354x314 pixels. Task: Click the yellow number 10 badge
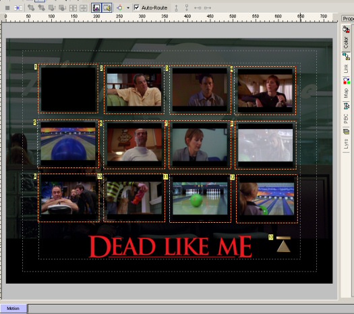pos(100,176)
